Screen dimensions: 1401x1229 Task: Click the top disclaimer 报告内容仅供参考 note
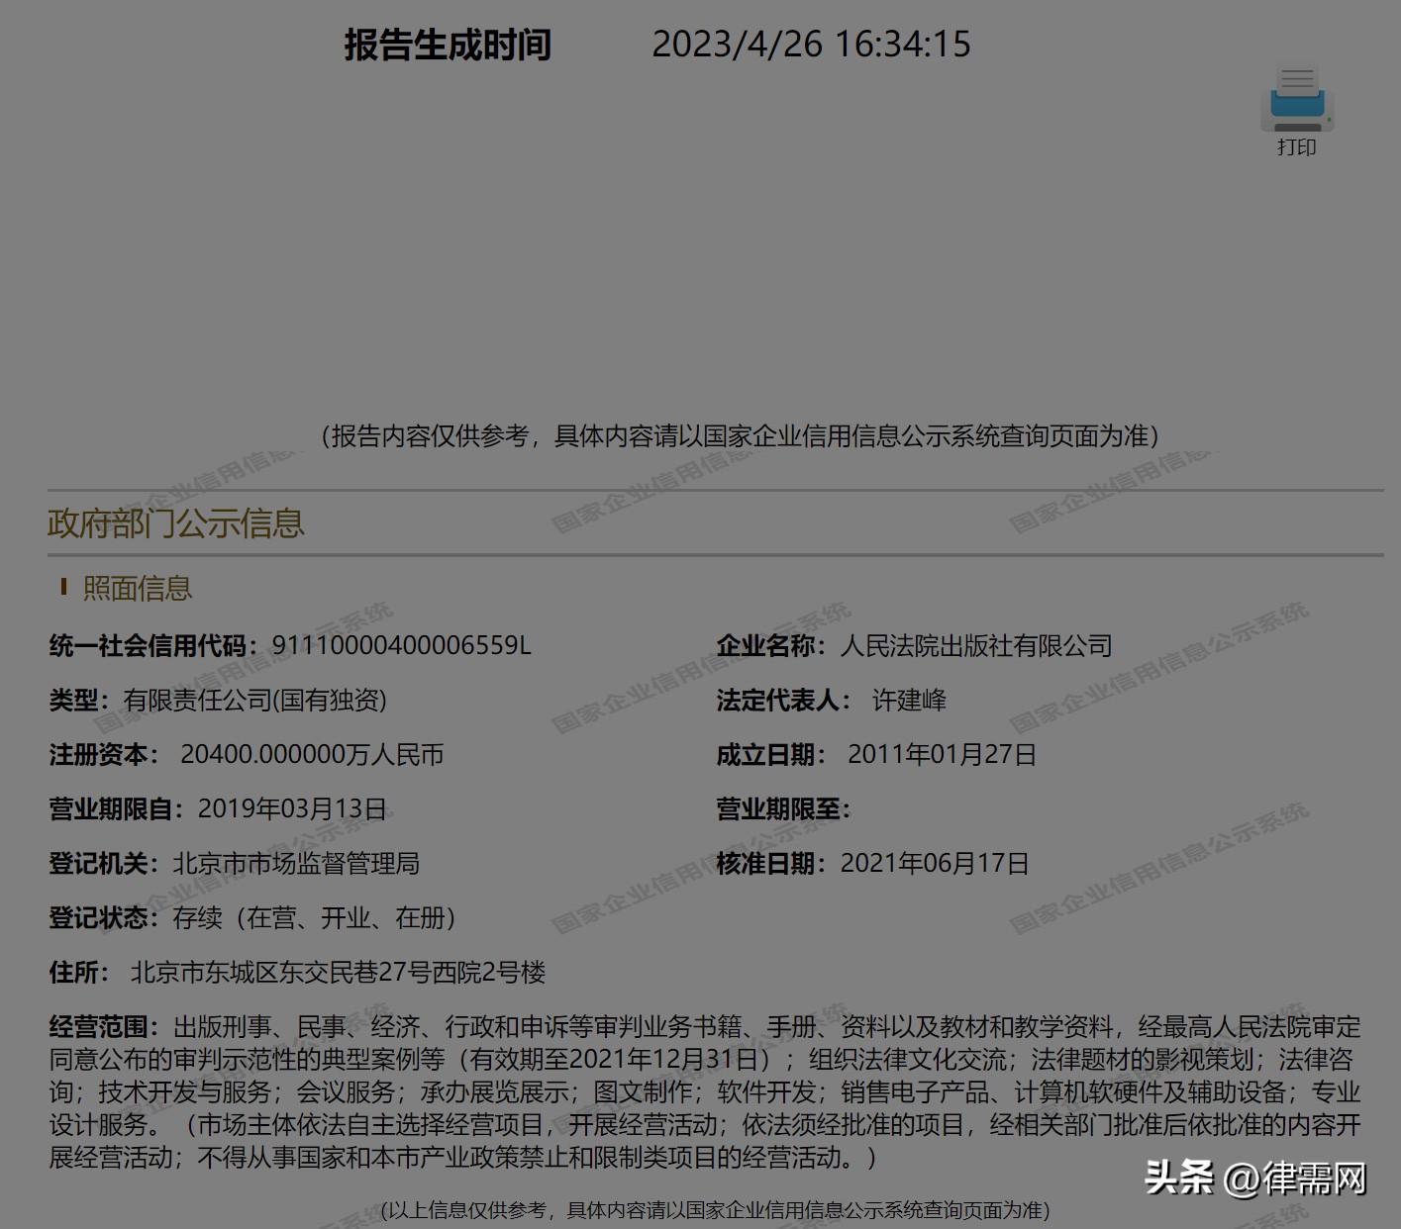coord(740,436)
